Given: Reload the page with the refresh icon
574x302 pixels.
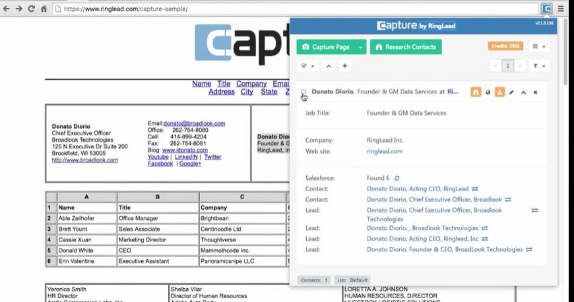Looking at the screenshot, I should (x=31, y=9).
